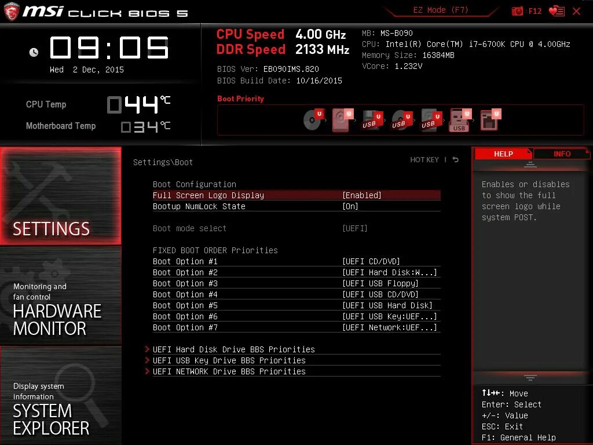593x445 pixels.
Task: Close BIOS with the X icon
Action: [x=576, y=12]
